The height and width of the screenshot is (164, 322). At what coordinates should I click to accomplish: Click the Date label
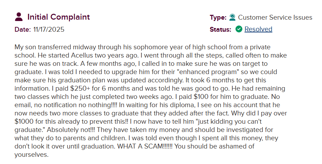[23, 29]
